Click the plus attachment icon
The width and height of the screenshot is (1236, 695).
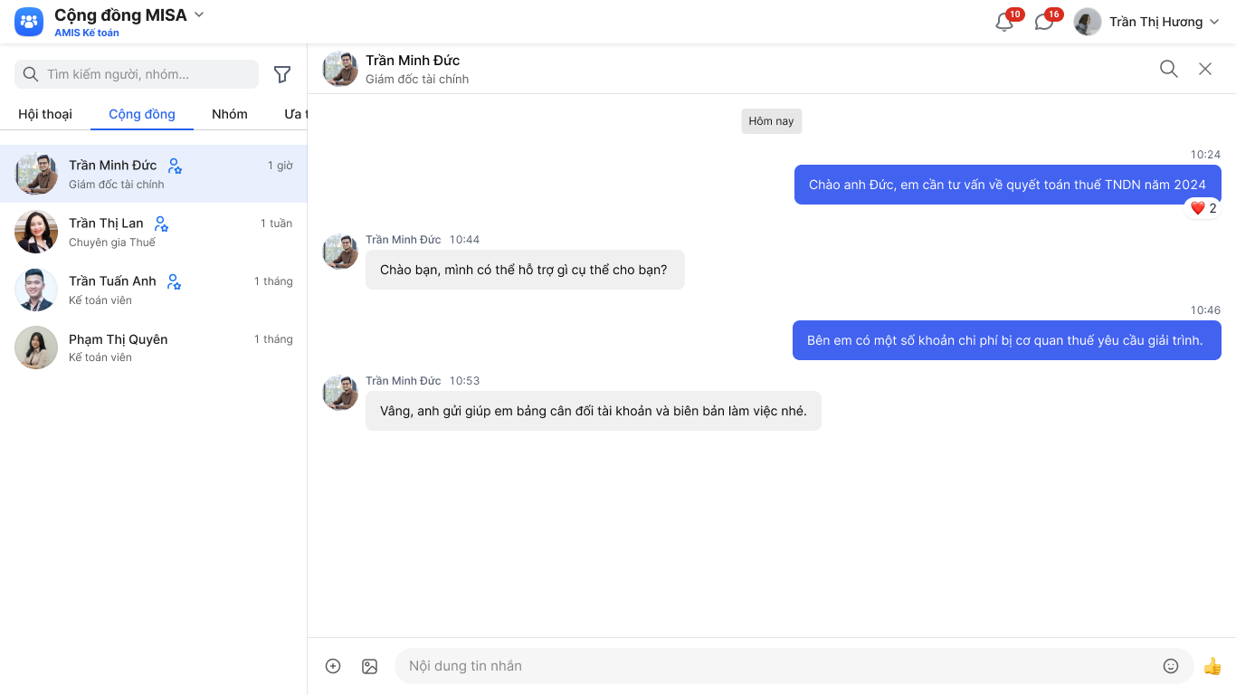click(x=333, y=666)
